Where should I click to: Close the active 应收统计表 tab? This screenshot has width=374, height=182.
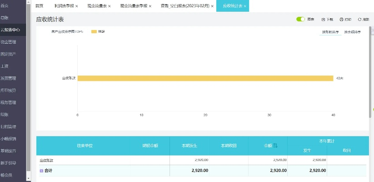[245, 6]
